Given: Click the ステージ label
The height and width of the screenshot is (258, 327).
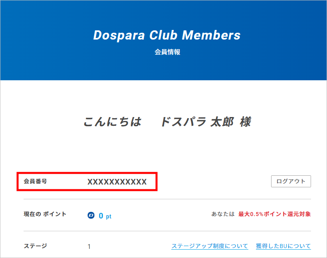Looking at the screenshot, I should click(x=35, y=246).
